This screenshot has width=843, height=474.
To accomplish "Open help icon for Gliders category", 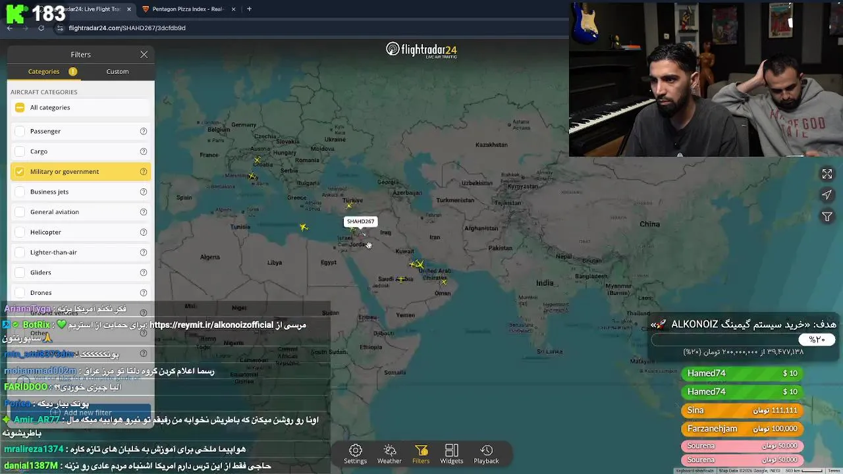I will [x=143, y=273].
